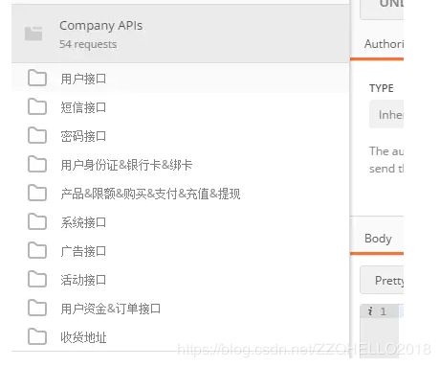Open the 短信接口 folder icon
The height and width of the screenshot is (367, 440).
point(37,107)
